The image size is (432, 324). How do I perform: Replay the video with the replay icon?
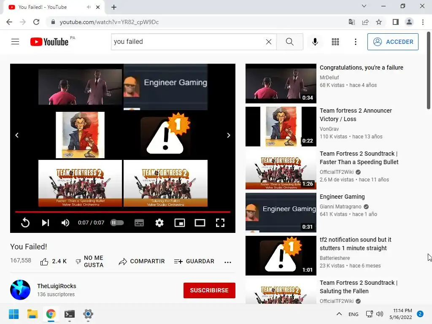click(x=25, y=222)
